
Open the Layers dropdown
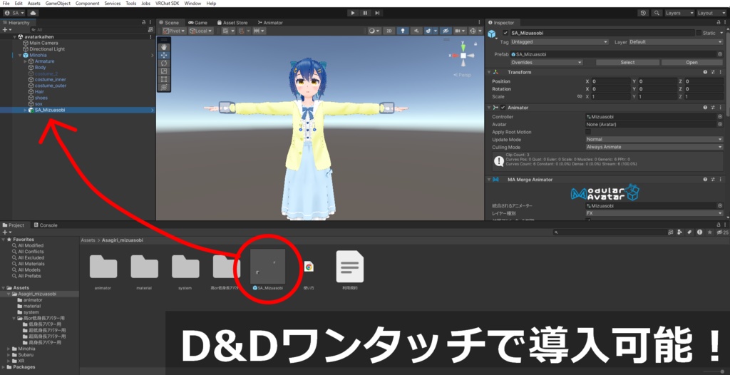pos(679,13)
